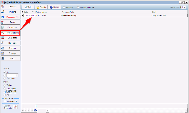Select the scope radio next to dropdown

(x=5, y=75)
